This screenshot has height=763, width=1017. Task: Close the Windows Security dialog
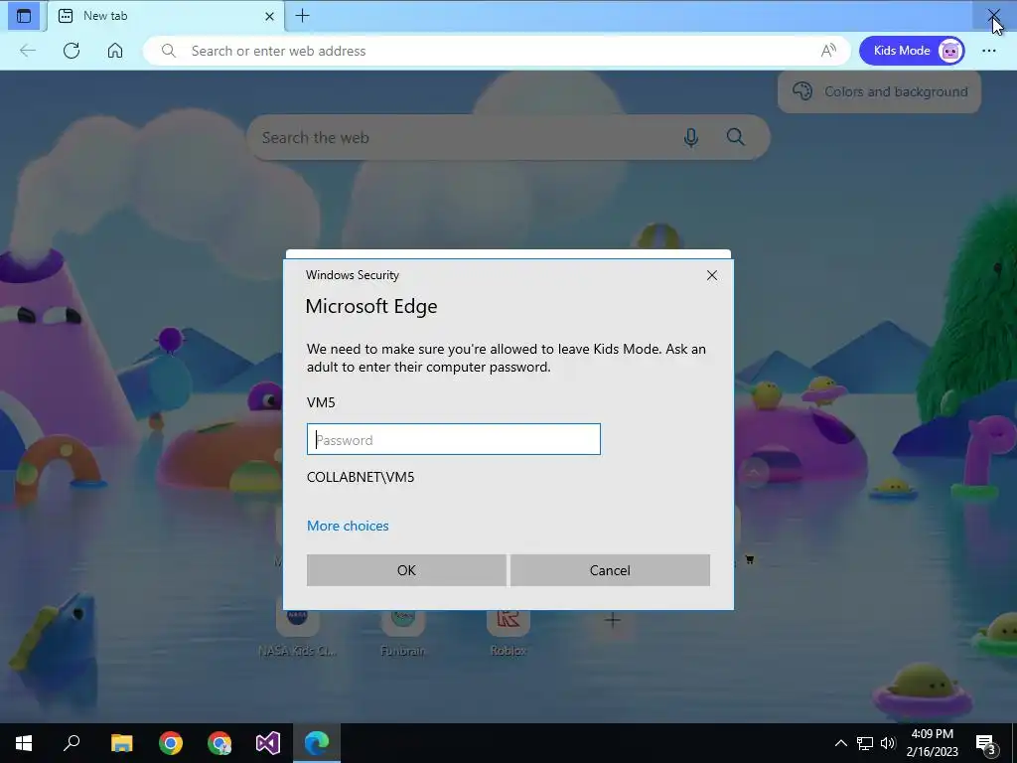(x=711, y=275)
